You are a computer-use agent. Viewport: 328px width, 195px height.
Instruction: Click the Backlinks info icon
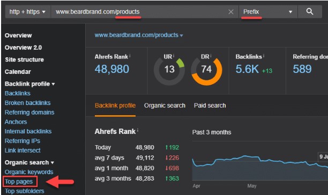click(x=264, y=56)
